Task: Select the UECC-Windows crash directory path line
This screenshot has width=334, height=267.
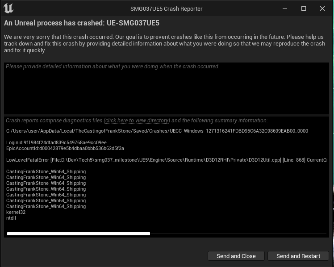Action: click(157, 131)
